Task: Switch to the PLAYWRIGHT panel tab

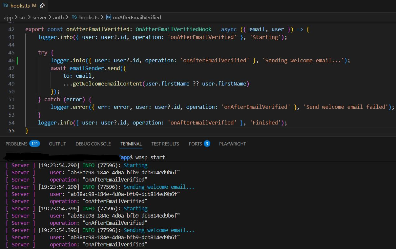Action: click(x=232, y=144)
